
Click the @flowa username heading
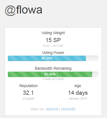pyautogui.click(x=24, y=10)
